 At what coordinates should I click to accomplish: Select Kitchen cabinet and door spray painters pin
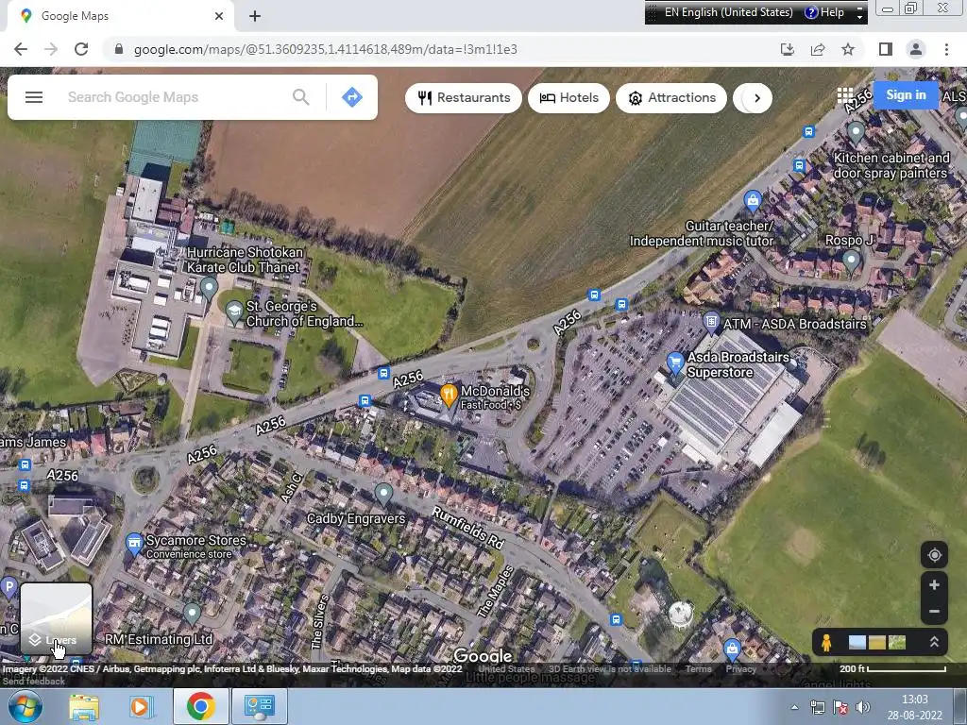[856, 132]
